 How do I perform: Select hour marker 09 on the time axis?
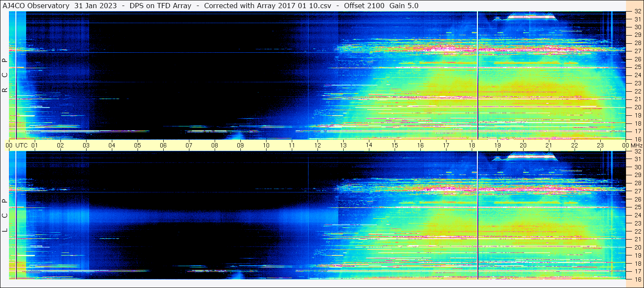(x=240, y=145)
